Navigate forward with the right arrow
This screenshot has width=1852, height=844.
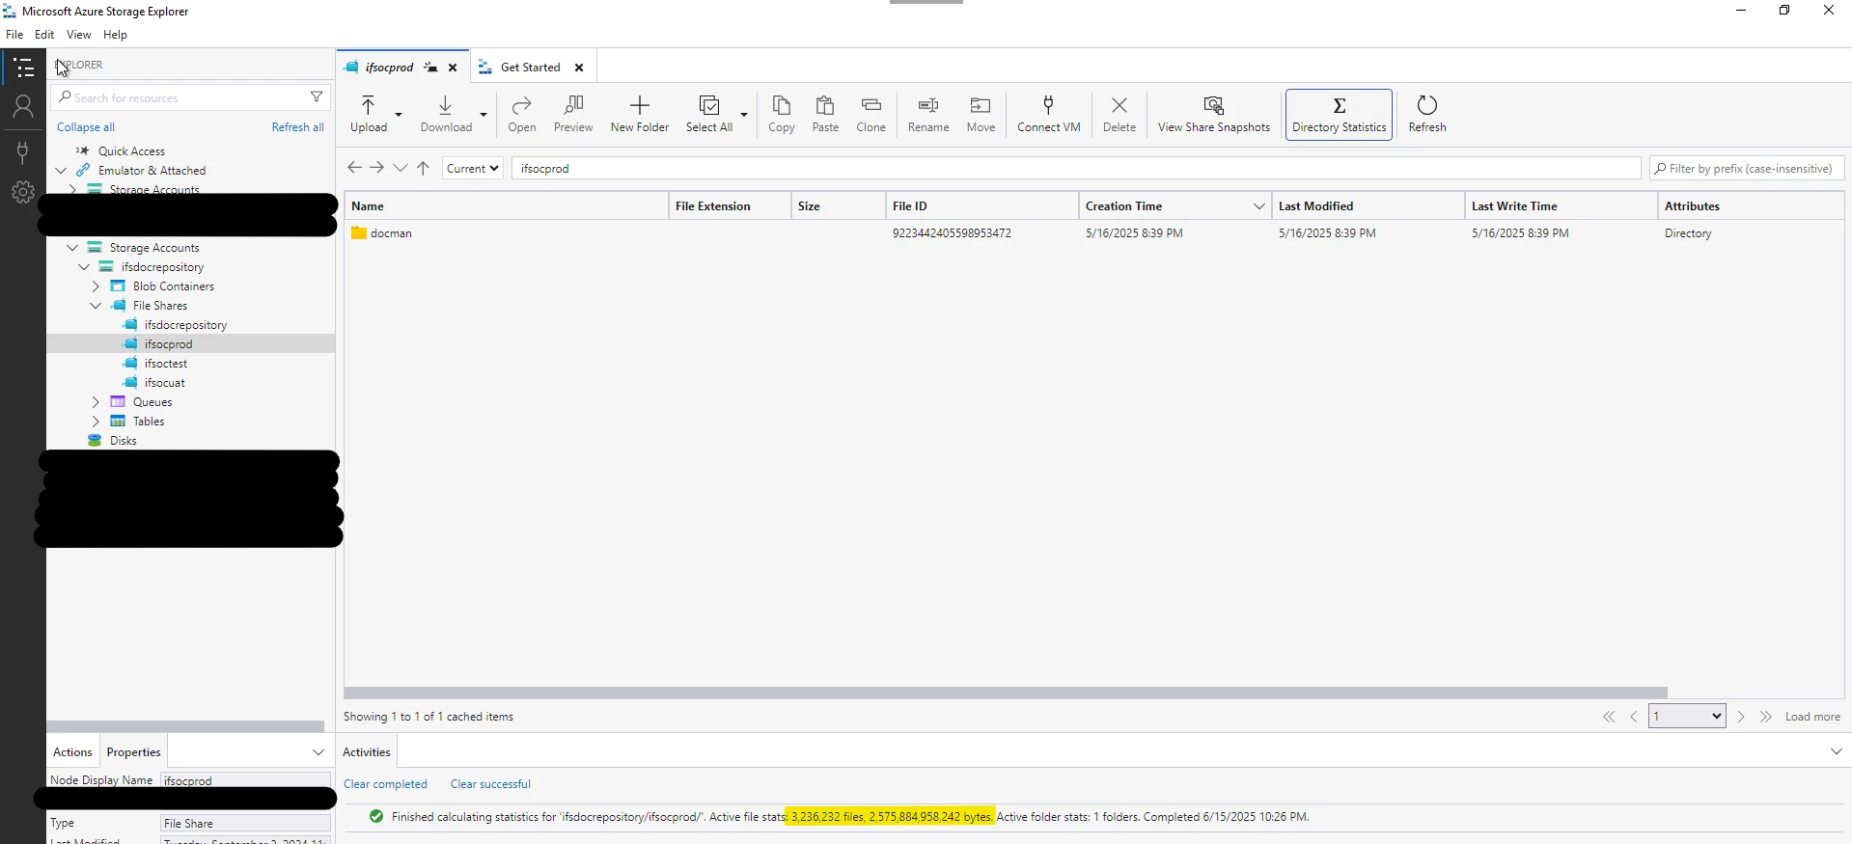pos(377,168)
